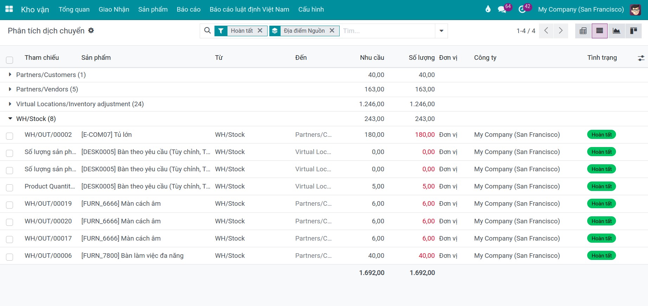Click the funnel filter icon

[221, 31]
